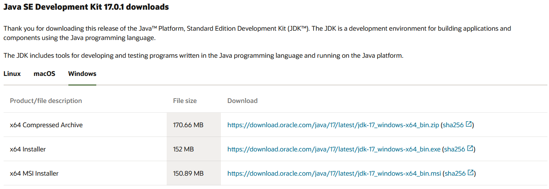The width and height of the screenshot is (549, 189).
Task: Click the 'Java SE Development Kit 17.0.1 downloads' heading
Action: [86, 7]
